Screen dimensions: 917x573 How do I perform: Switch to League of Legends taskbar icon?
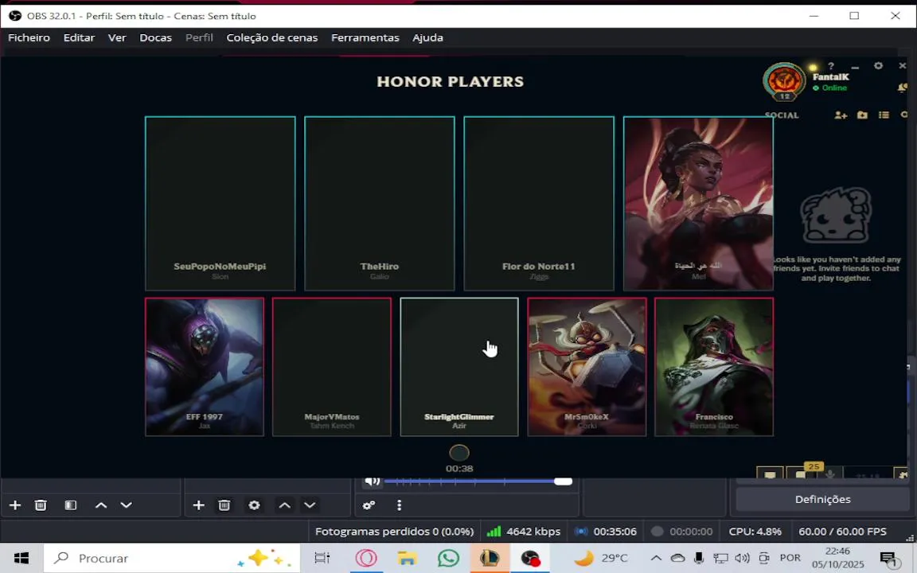[489, 559]
